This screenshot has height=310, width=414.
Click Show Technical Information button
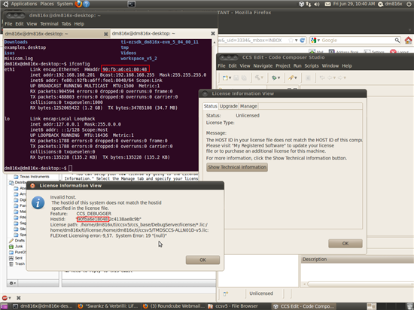(x=237, y=167)
